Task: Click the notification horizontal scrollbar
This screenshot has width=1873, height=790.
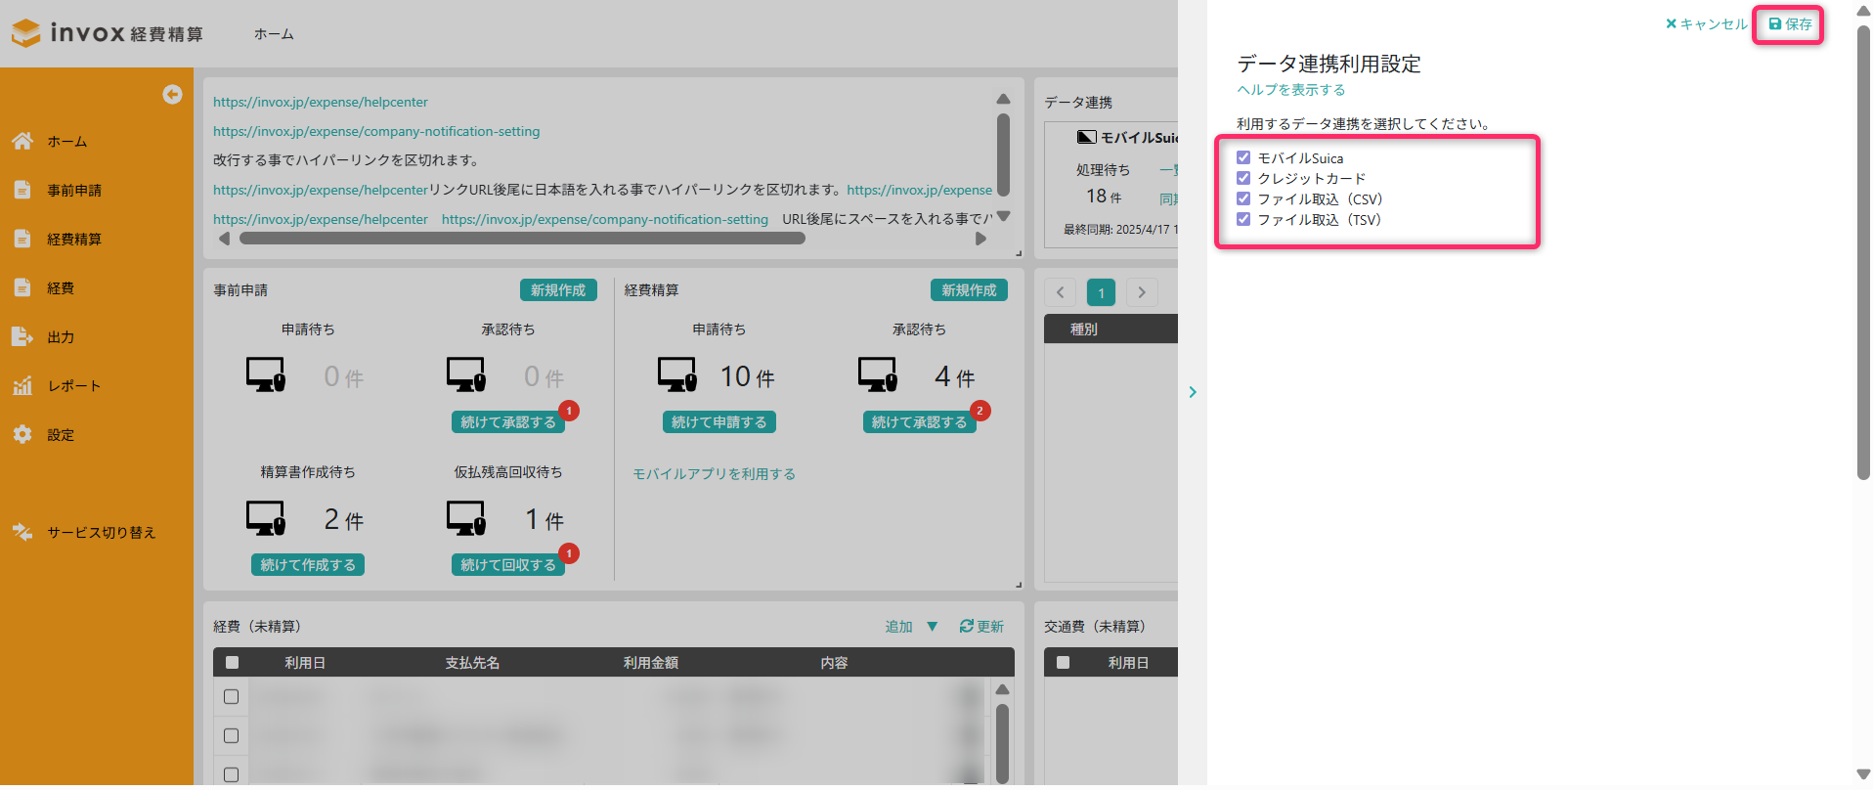Action: click(x=522, y=239)
